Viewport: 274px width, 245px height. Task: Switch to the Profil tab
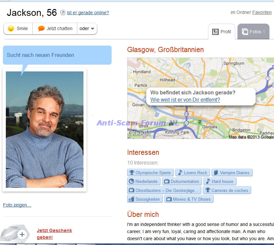[x=222, y=32]
